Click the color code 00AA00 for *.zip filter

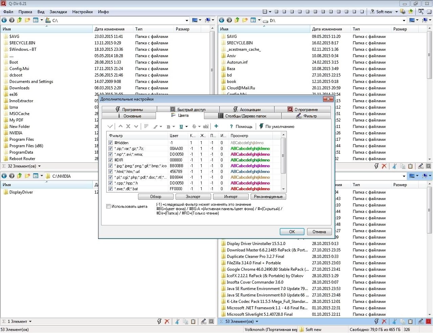(x=176, y=149)
